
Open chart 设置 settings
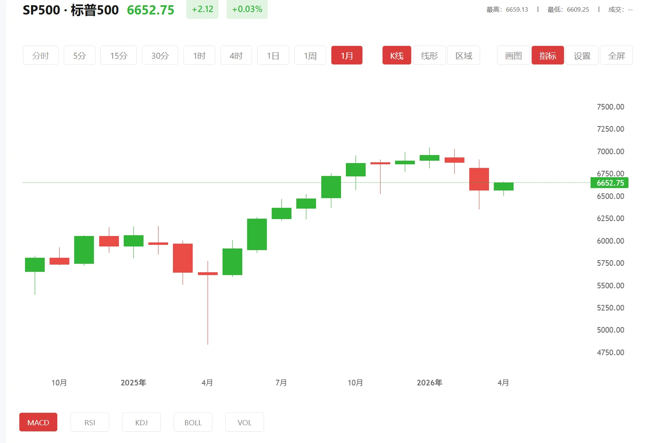tap(582, 56)
